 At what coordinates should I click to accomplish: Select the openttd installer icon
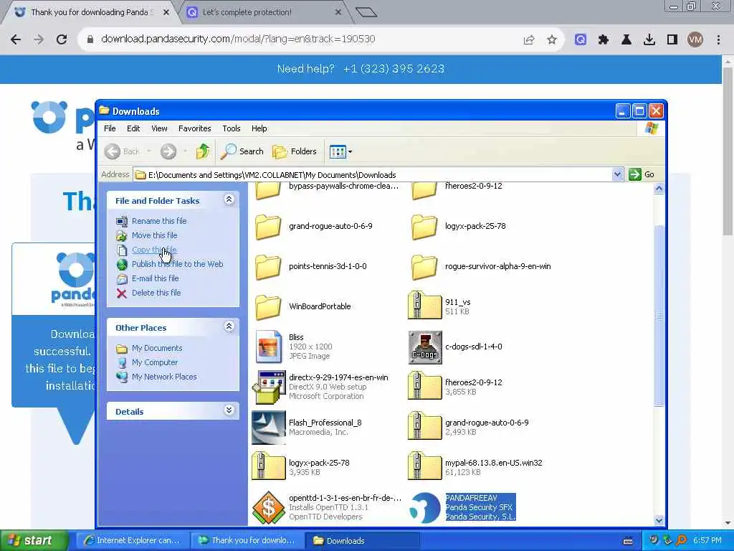269,507
